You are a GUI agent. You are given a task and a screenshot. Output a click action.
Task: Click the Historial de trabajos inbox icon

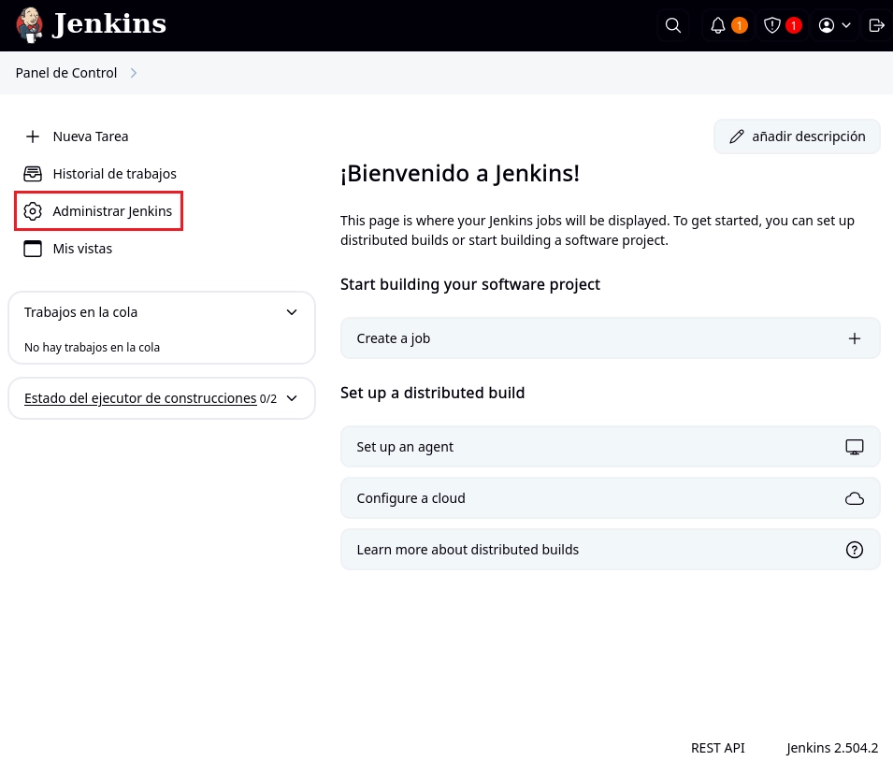tap(33, 174)
